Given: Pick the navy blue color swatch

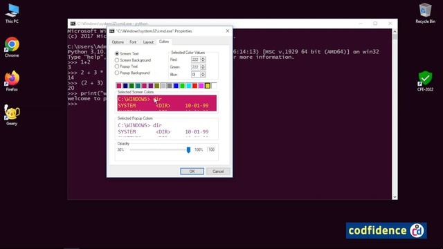Looking at the screenshot, I should click(125, 86).
